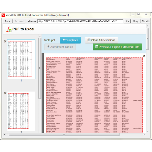
Task: Delete the table selection with the X icon
Action: click(x=144, y=56)
